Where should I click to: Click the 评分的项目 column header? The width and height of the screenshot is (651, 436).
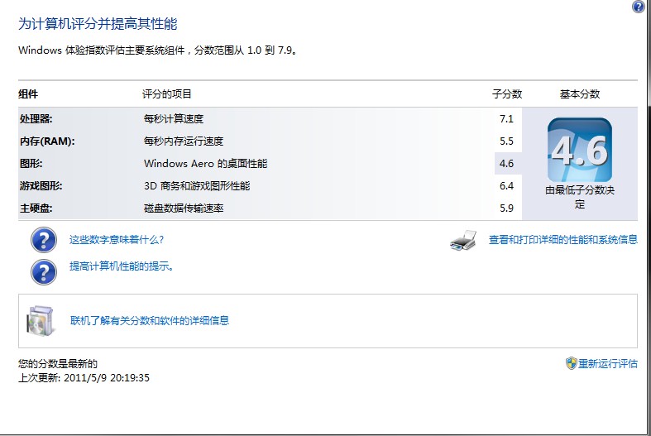point(166,94)
